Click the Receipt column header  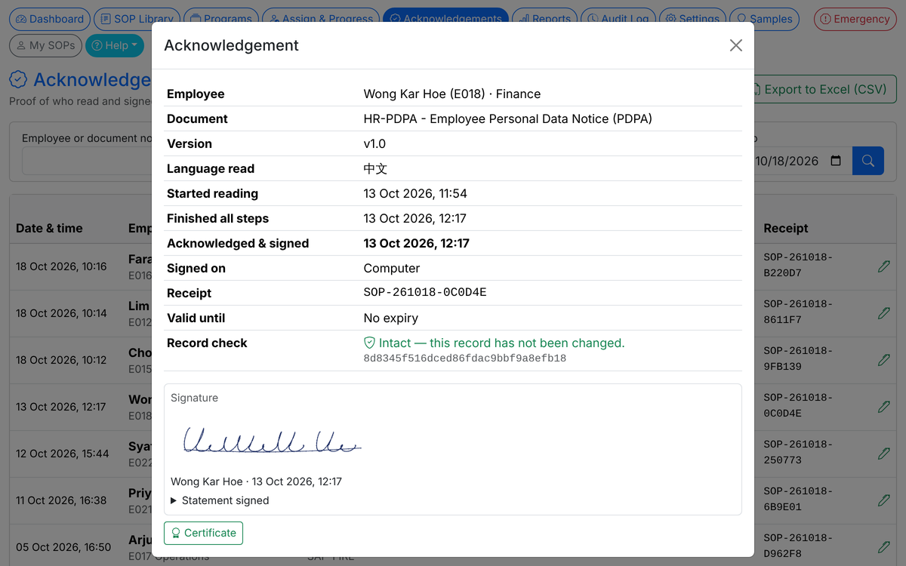[786, 228]
